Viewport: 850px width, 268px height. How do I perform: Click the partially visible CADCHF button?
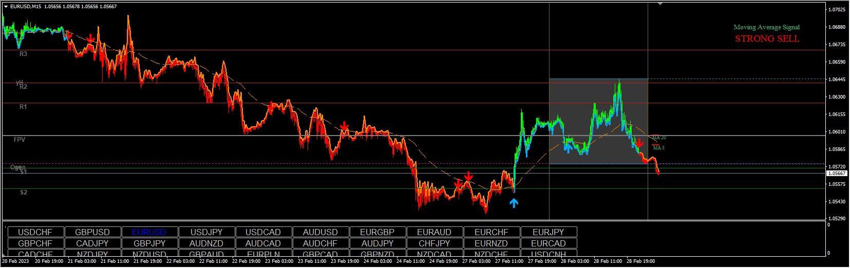[35, 253]
